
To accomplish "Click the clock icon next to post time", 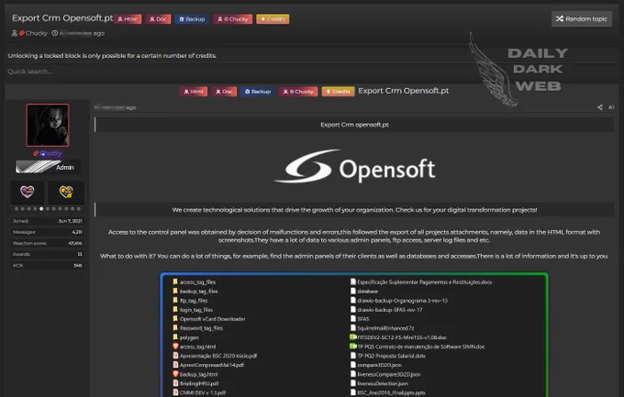I will [x=55, y=33].
